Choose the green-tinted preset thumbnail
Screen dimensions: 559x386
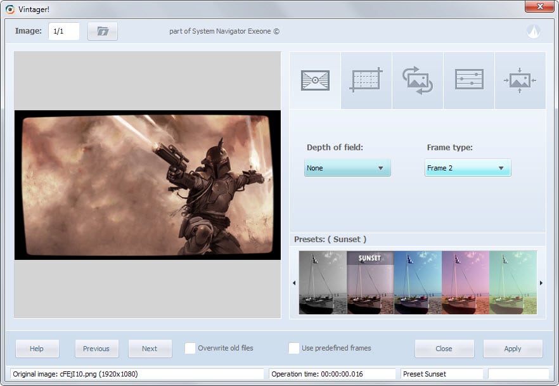pyautogui.click(x=513, y=283)
